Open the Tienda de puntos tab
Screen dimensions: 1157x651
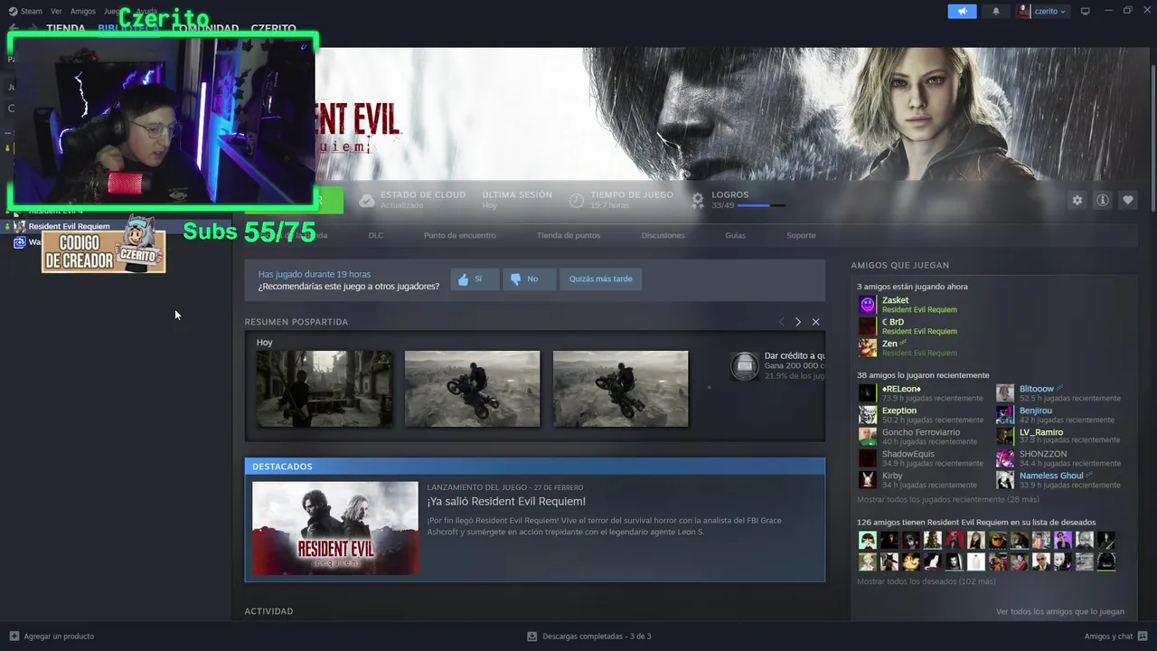pos(569,235)
